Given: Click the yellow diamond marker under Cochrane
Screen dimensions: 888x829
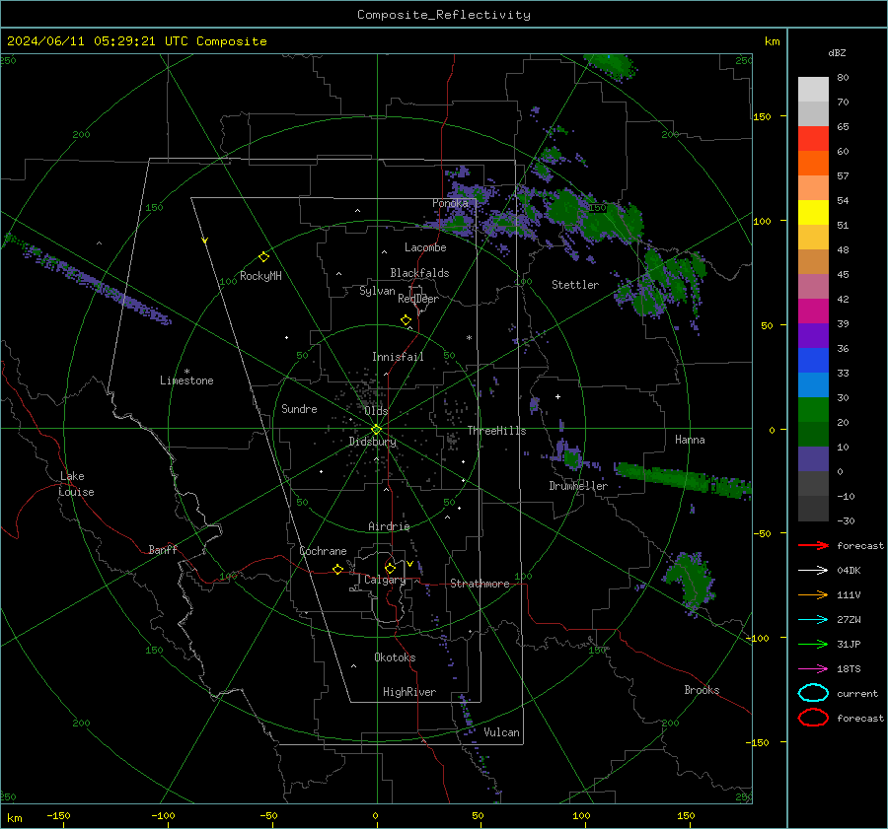Looking at the screenshot, I should pyautogui.click(x=338, y=570).
